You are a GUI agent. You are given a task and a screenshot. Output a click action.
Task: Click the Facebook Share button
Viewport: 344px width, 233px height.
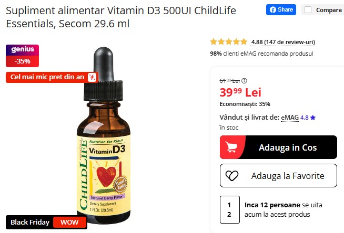point(281,10)
